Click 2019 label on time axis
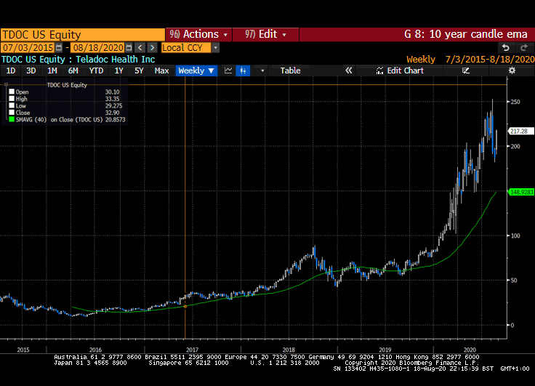The width and height of the screenshot is (535, 386). click(x=385, y=350)
